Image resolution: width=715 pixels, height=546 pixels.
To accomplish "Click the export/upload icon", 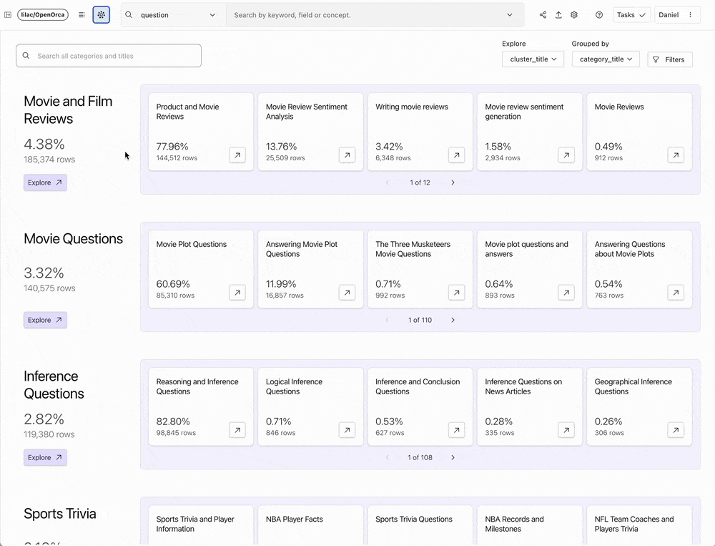I will pyautogui.click(x=558, y=15).
